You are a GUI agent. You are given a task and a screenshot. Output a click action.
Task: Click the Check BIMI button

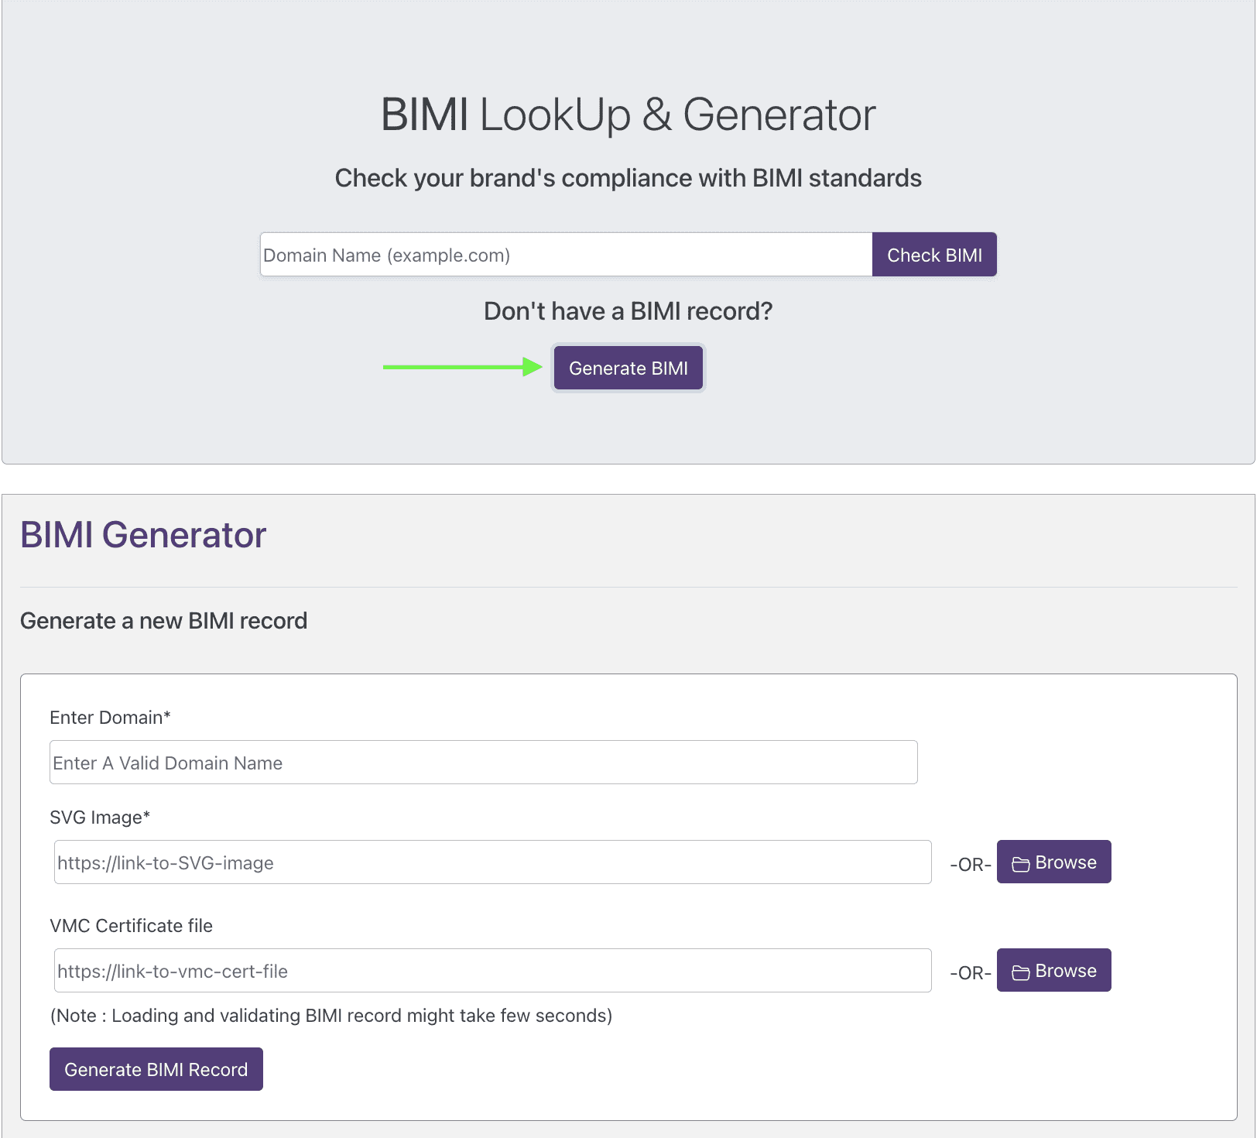coord(933,254)
